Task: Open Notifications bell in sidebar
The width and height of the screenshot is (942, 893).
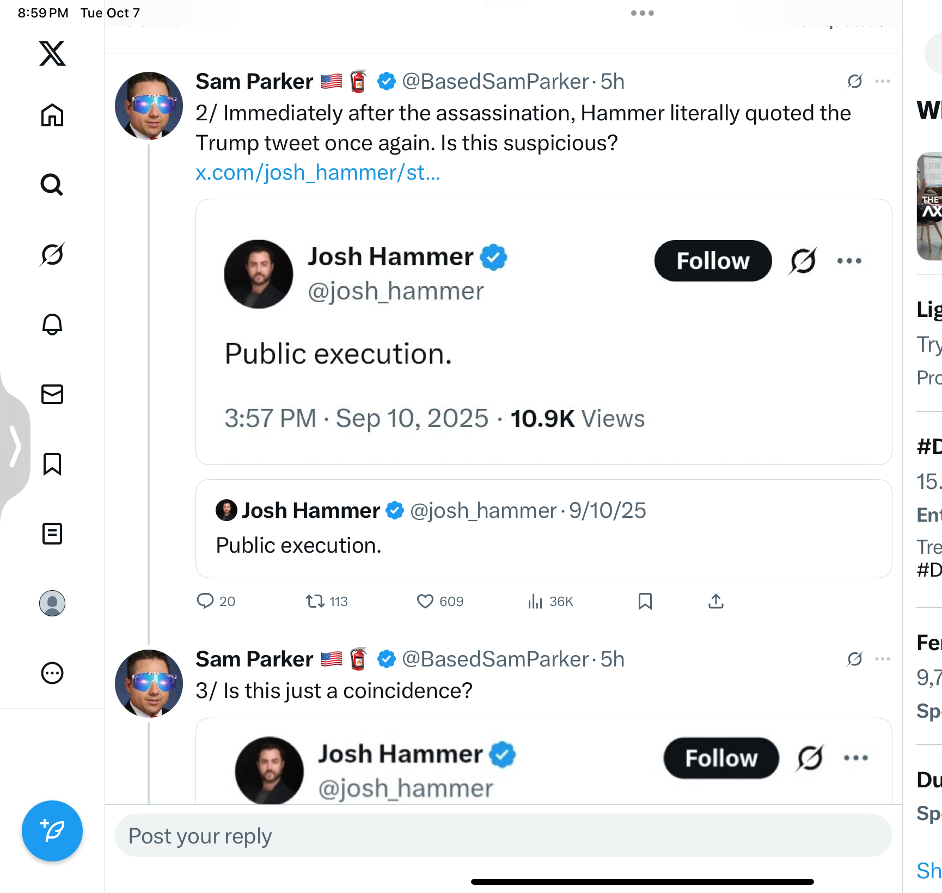Action: pyautogui.click(x=52, y=325)
